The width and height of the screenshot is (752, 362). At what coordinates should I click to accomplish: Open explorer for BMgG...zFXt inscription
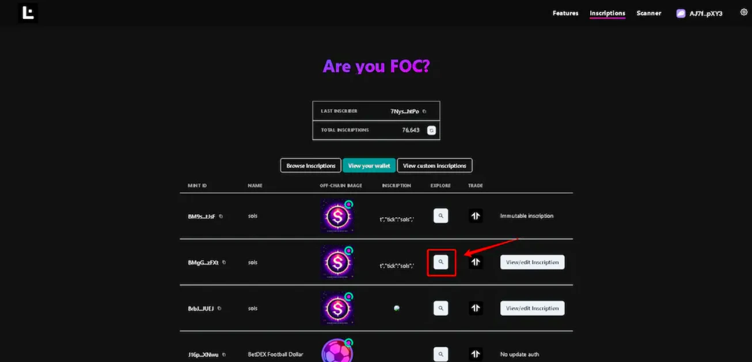[440, 262]
